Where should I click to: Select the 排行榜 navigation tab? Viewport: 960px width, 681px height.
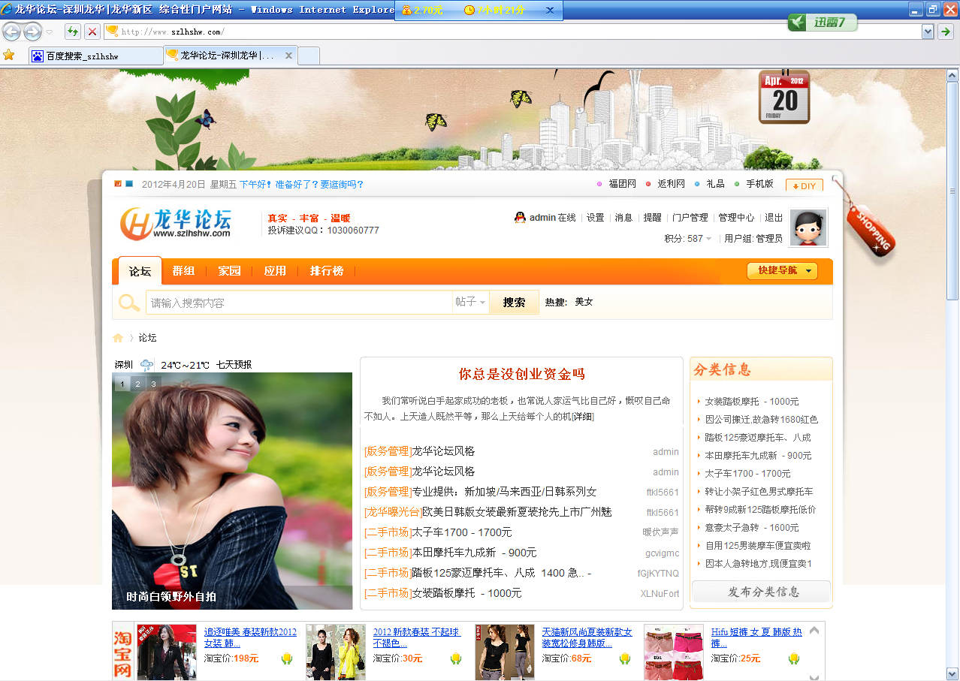point(327,271)
